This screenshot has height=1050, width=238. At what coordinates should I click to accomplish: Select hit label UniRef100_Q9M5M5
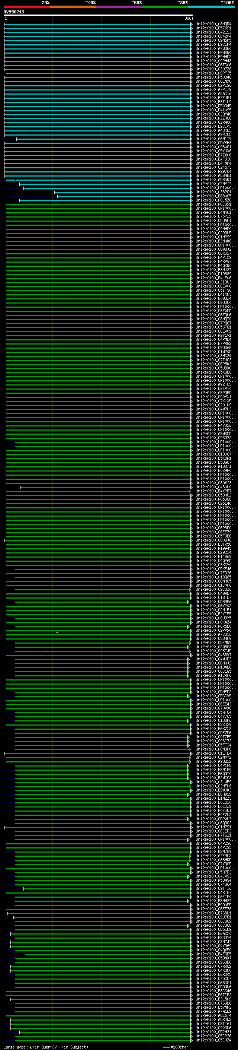(213, 40)
